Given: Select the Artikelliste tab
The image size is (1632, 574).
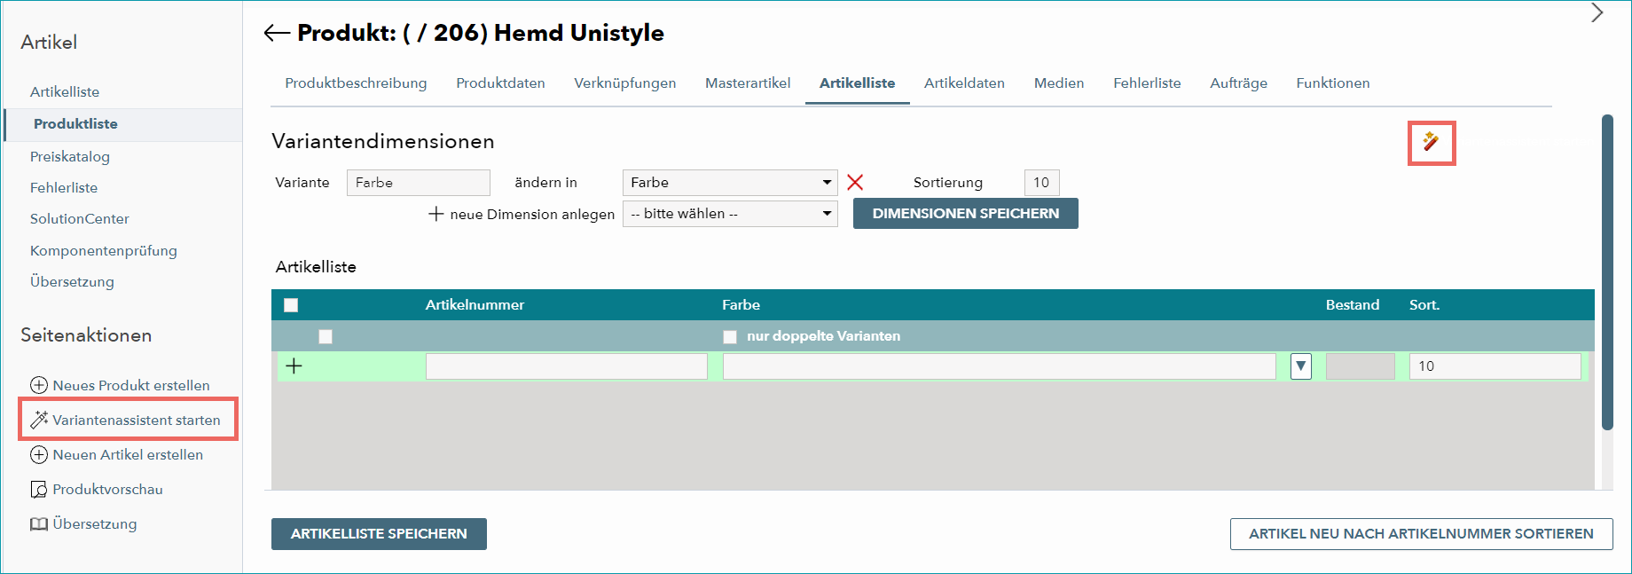Looking at the screenshot, I should (857, 83).
